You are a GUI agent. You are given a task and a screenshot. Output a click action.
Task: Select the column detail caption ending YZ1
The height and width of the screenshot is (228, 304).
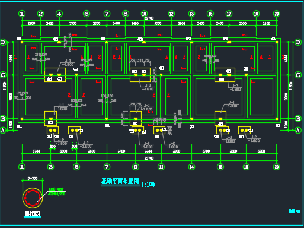[x=33, y=214]
